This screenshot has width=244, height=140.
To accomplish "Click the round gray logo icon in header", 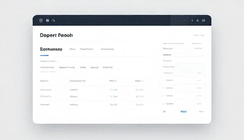I will click(41, 21).
